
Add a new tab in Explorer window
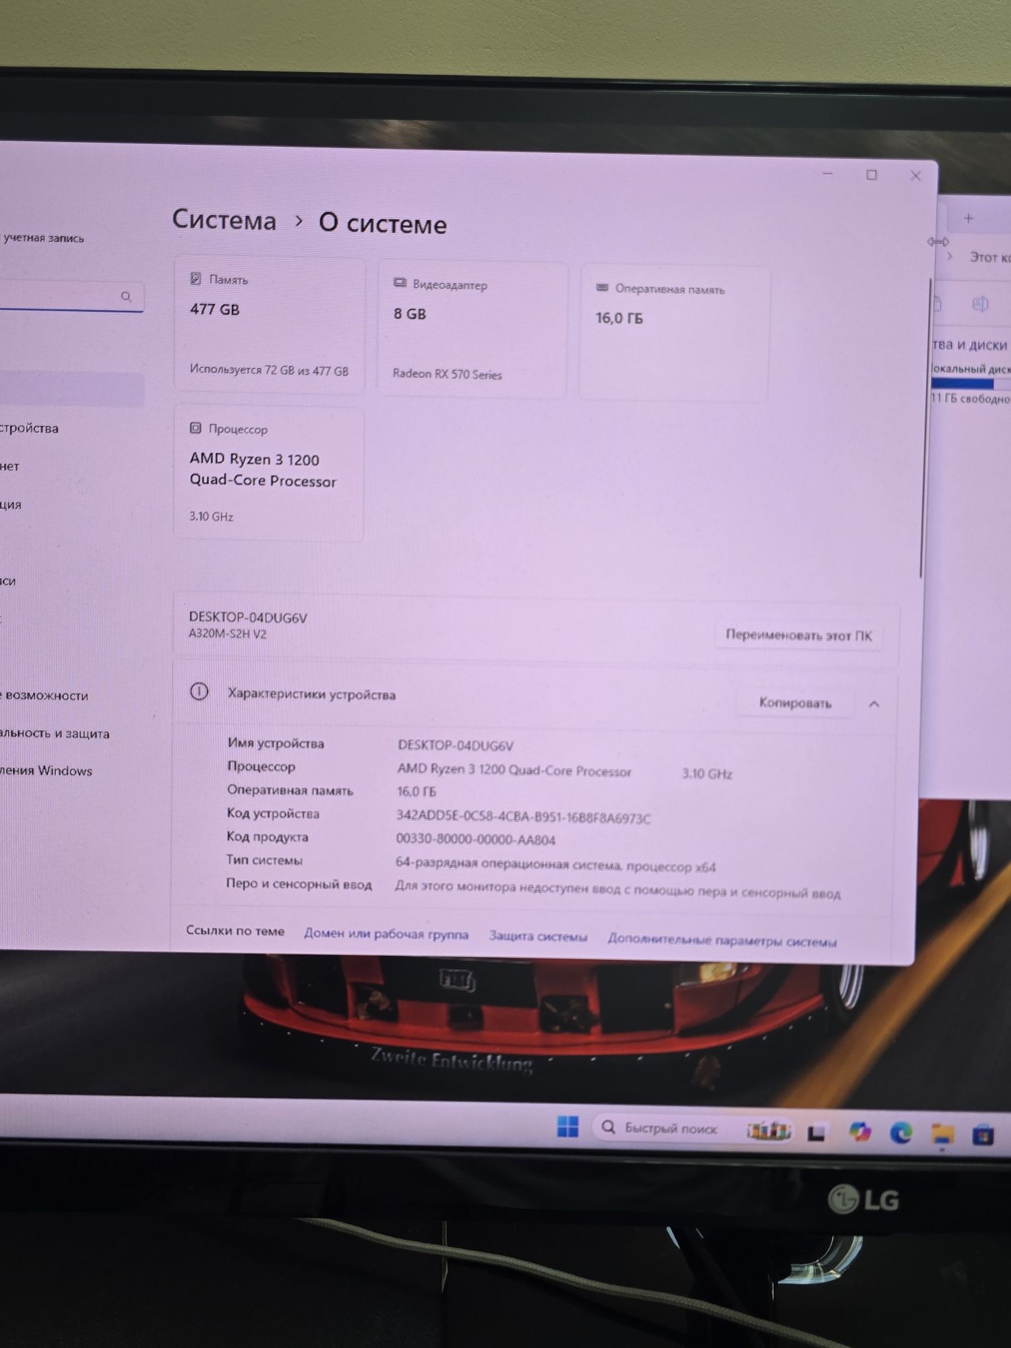(969, 218)
